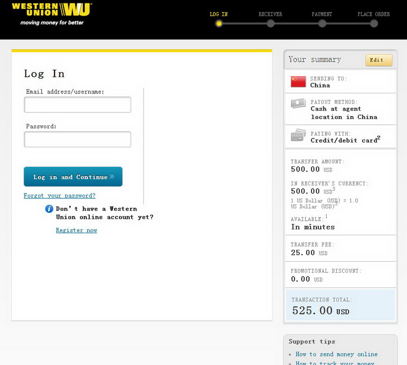Viewport: 407px width, 365px height.
Task: Edit the transfer summary
Action: pyautogui.click(x=379, y=60)
